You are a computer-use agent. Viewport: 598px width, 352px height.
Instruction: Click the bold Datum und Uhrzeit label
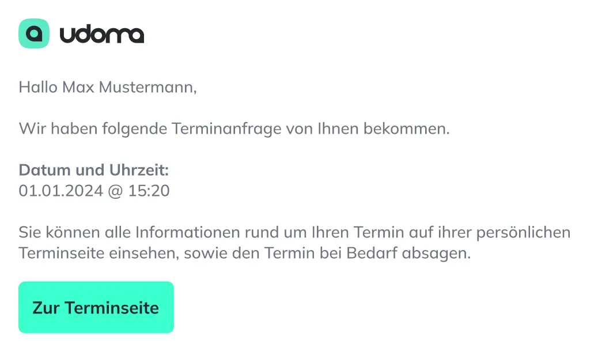point(94,170)
